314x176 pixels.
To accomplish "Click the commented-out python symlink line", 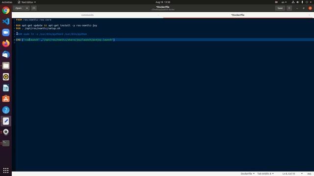I will coord(52,34).
